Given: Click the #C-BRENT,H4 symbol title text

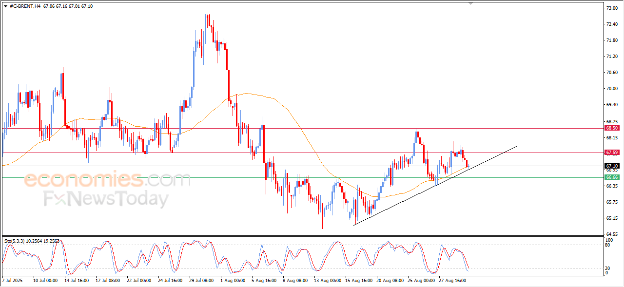Looking at the screenshot, I should [25, 6].
